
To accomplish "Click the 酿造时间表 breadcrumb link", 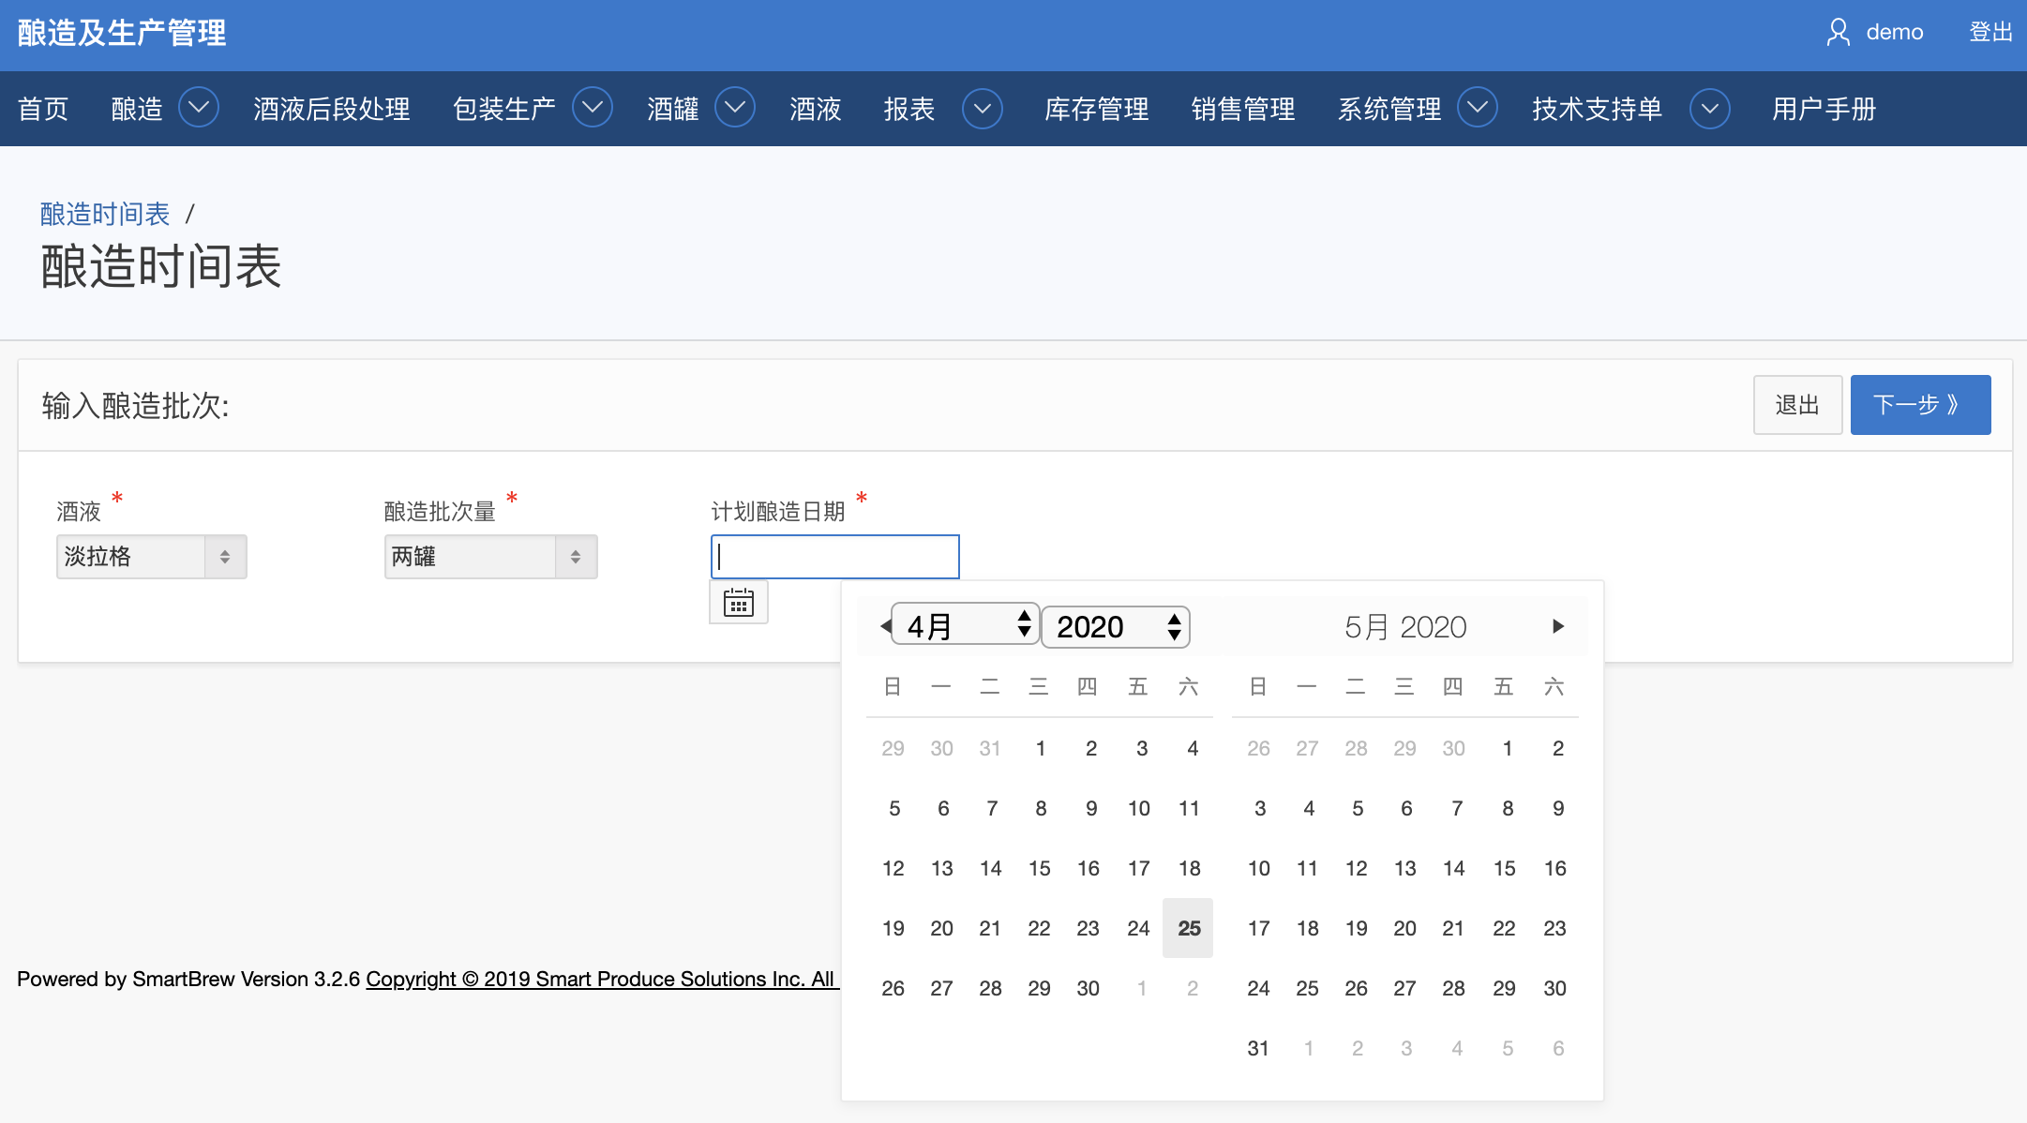I will pyautogui.click(x=105, y=214).
